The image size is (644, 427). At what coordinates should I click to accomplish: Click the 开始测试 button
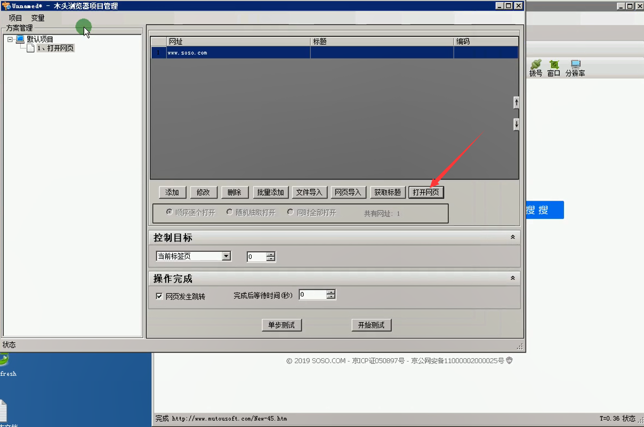point(372,325)
